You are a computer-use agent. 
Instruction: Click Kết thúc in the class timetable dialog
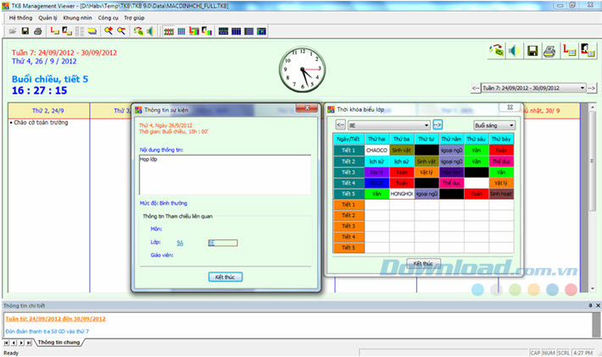tap(421, 263)
